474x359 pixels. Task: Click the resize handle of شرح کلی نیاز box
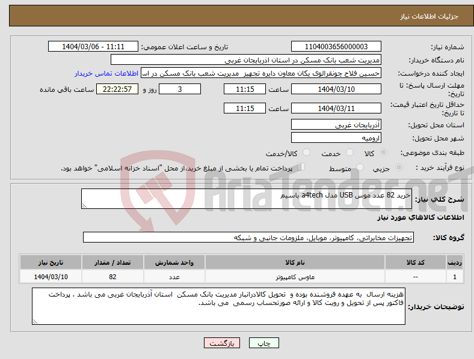pos(84,206)
